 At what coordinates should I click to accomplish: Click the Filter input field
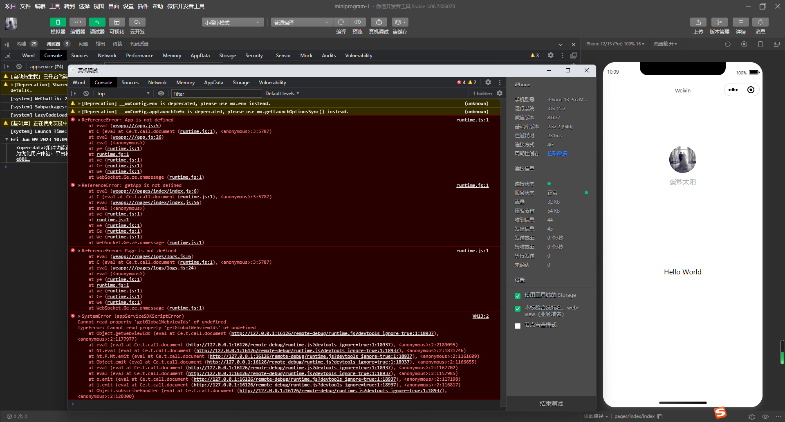[217, 94]
